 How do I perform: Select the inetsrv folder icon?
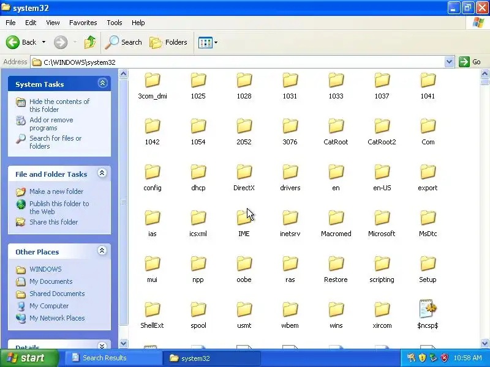point(290,218)
